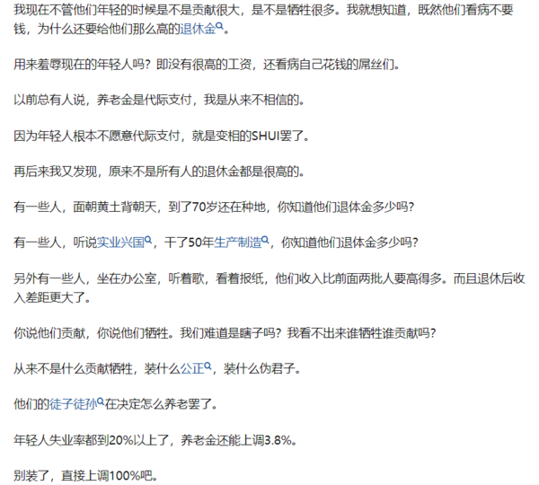
Task: Open the 实业兴国 search link
Action: pyautogui.click(x=120, y=242)
